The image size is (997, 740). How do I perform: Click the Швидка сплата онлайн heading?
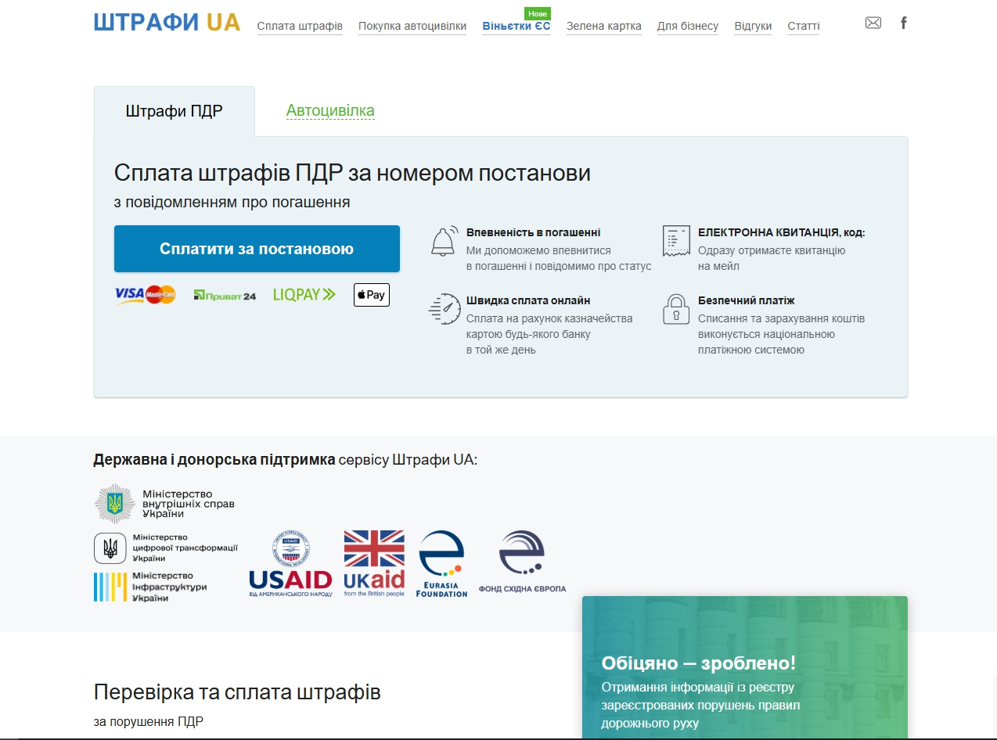coord(528,300)
